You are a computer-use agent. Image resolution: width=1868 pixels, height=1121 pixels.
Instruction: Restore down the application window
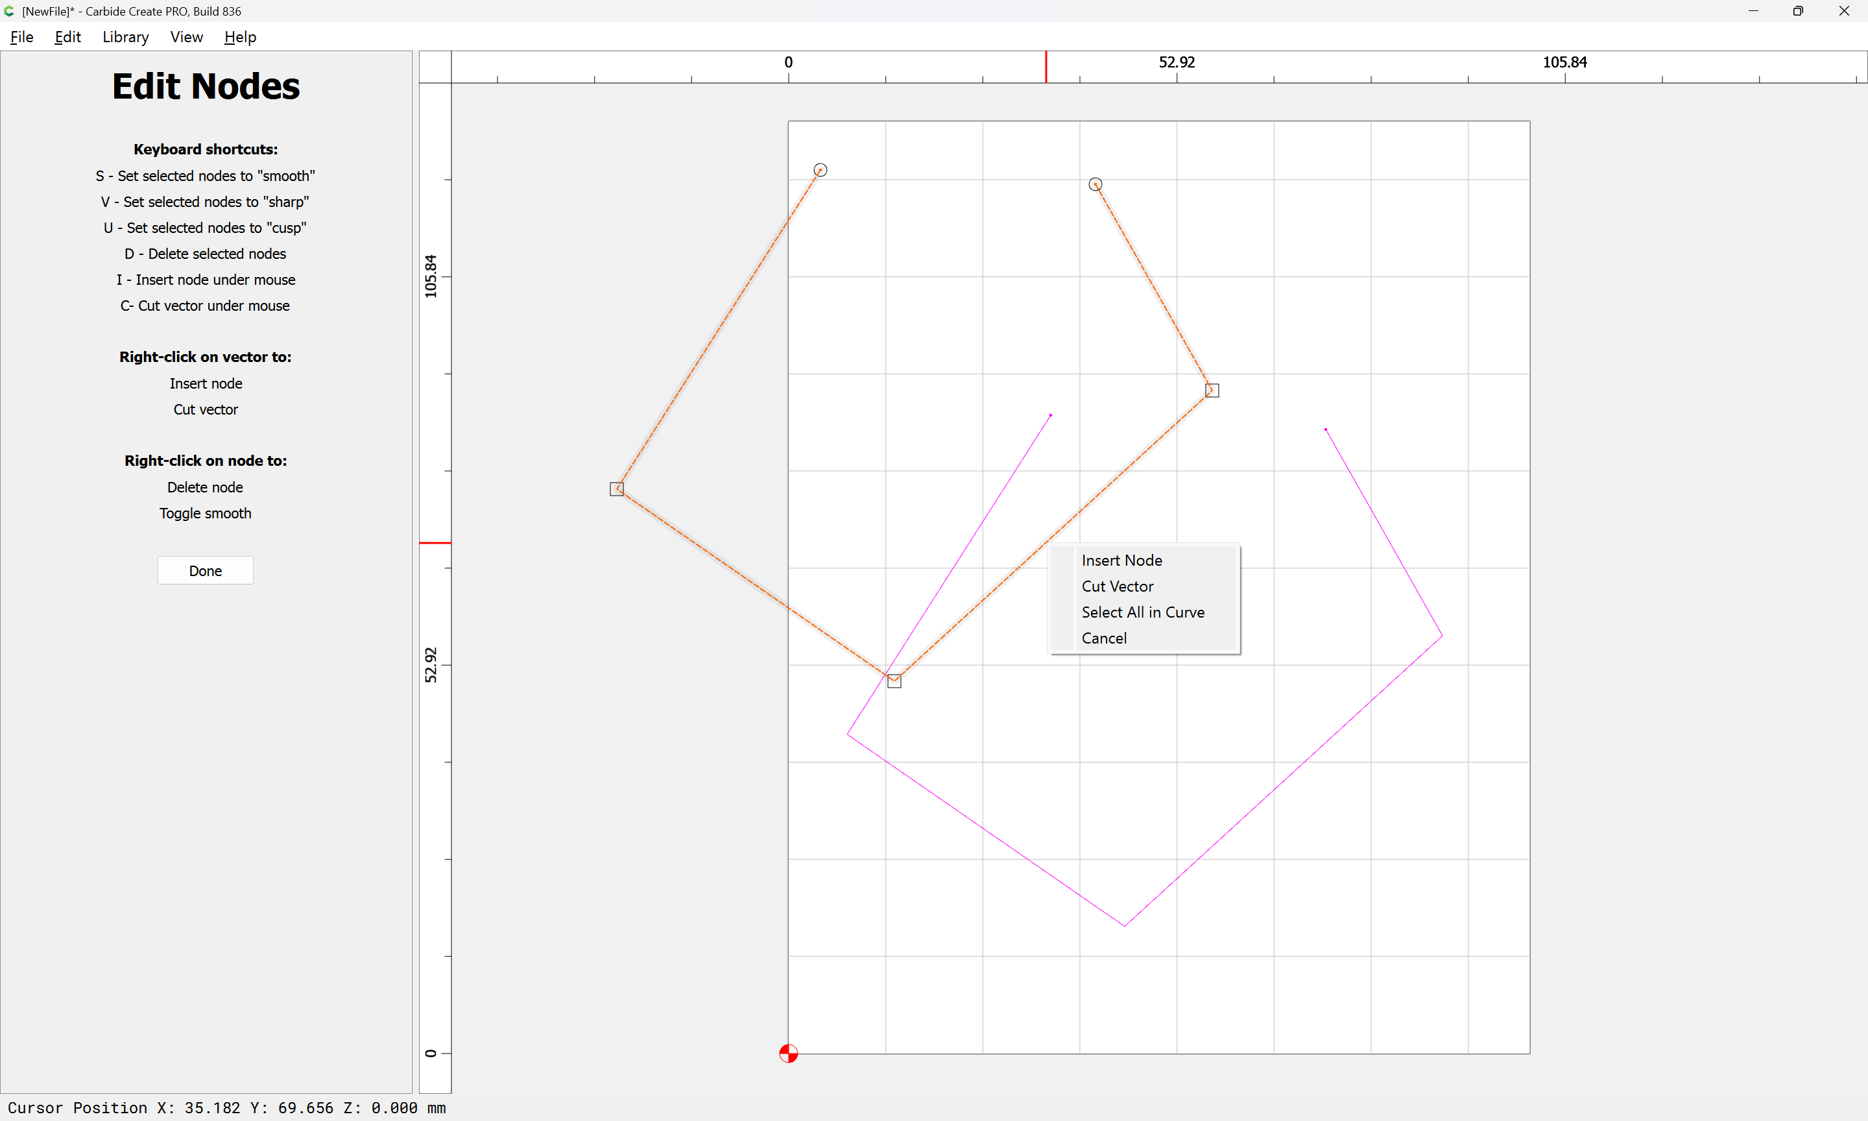(1798, 11)
